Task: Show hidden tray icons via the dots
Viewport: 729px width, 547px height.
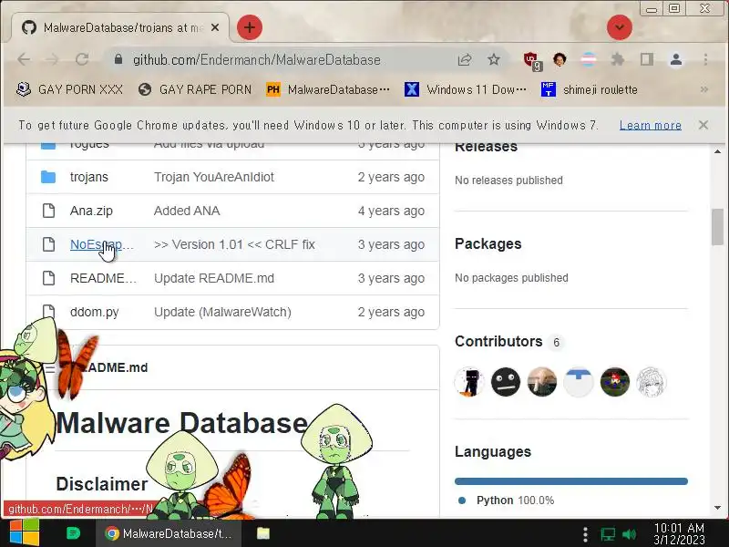Action: (585, 533)
